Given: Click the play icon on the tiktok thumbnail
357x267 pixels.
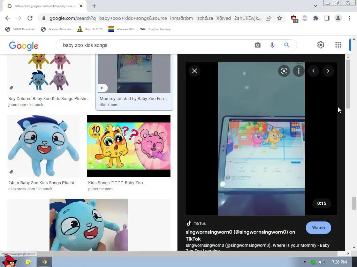Looking at the screenshot, I should 103,88.
